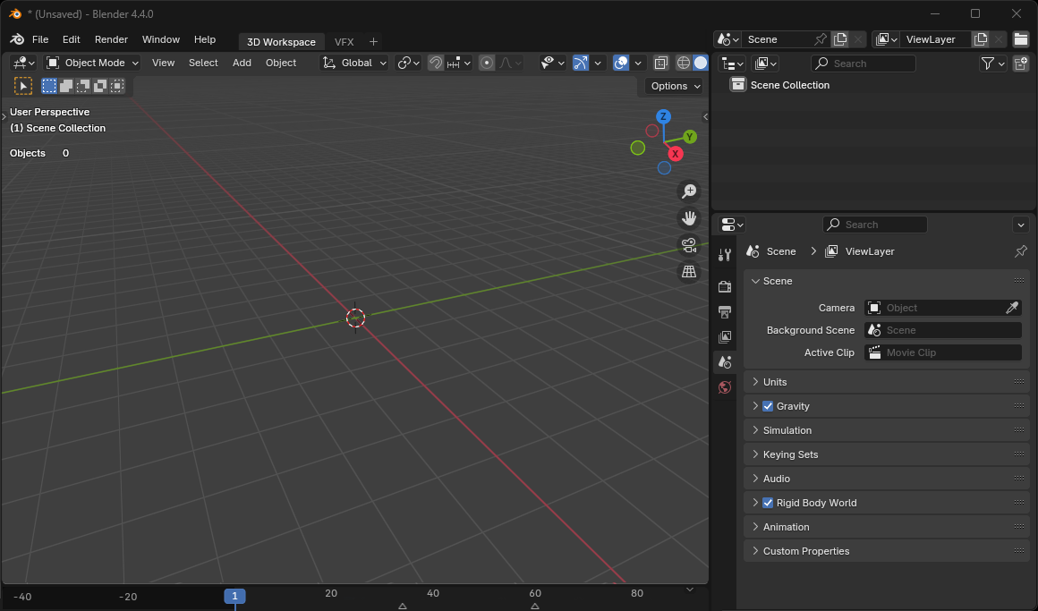
Task: Open the viewport Select menu
Action: pyautogui.click(x=203, y=63)
